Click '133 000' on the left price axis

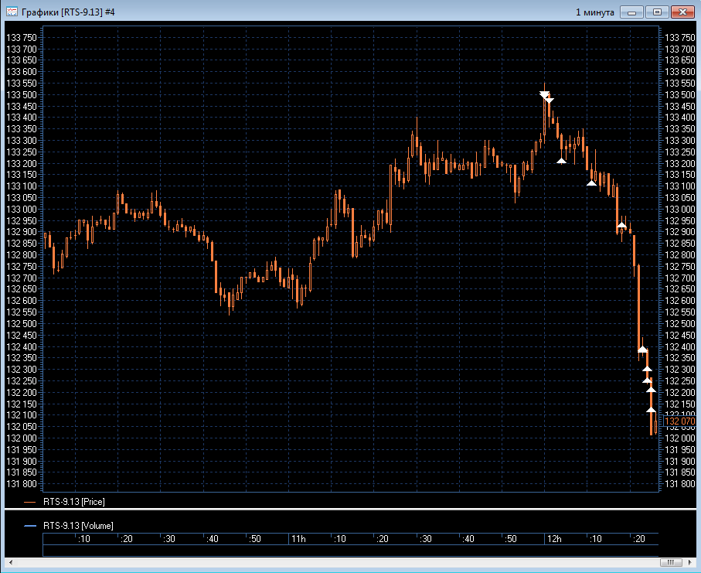click(x=22, y=210)
